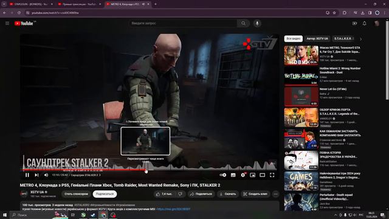This screenshot has height=219, width=389.
Task: Show more filter chips with arrow
Action: (x=360, y=39)
